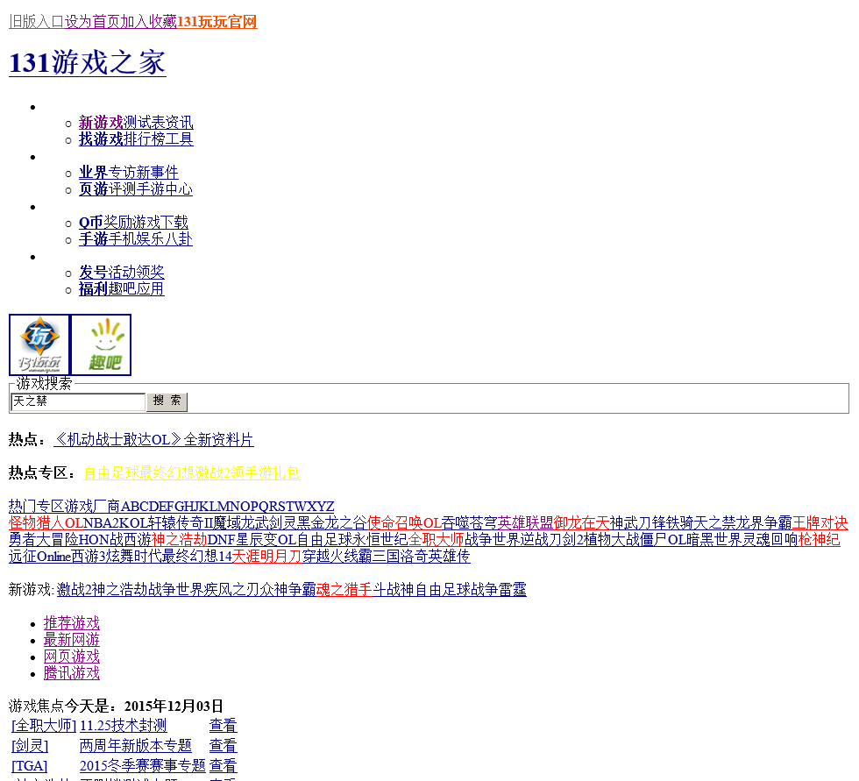Screen dimensions: 859x781
Task: Open the 御龙在天 game zone
Action: click(x=581, y=523)
